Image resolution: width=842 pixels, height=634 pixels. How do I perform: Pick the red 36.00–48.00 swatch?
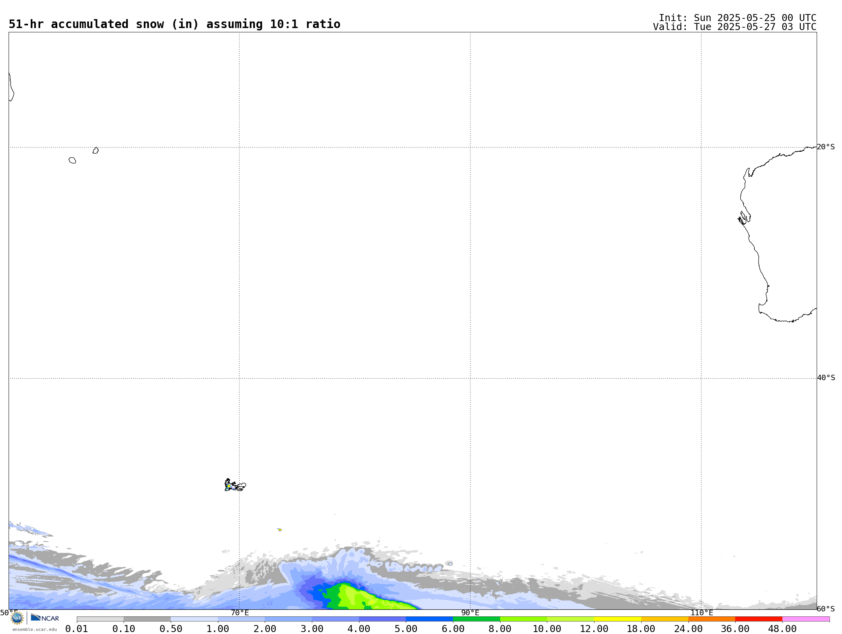pyautogui.click(x=759, y=619)
